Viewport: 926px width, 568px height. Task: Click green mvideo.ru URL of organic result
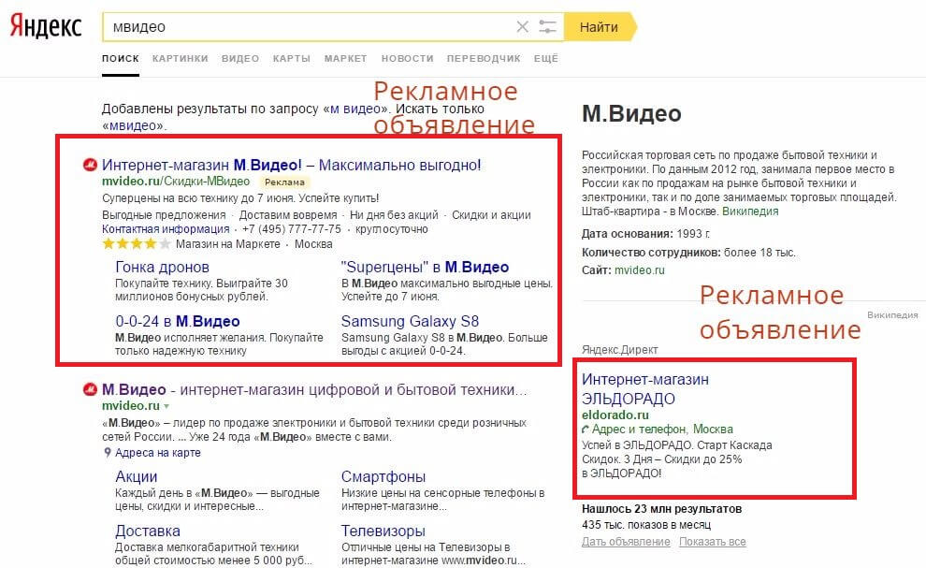[131, 406]
